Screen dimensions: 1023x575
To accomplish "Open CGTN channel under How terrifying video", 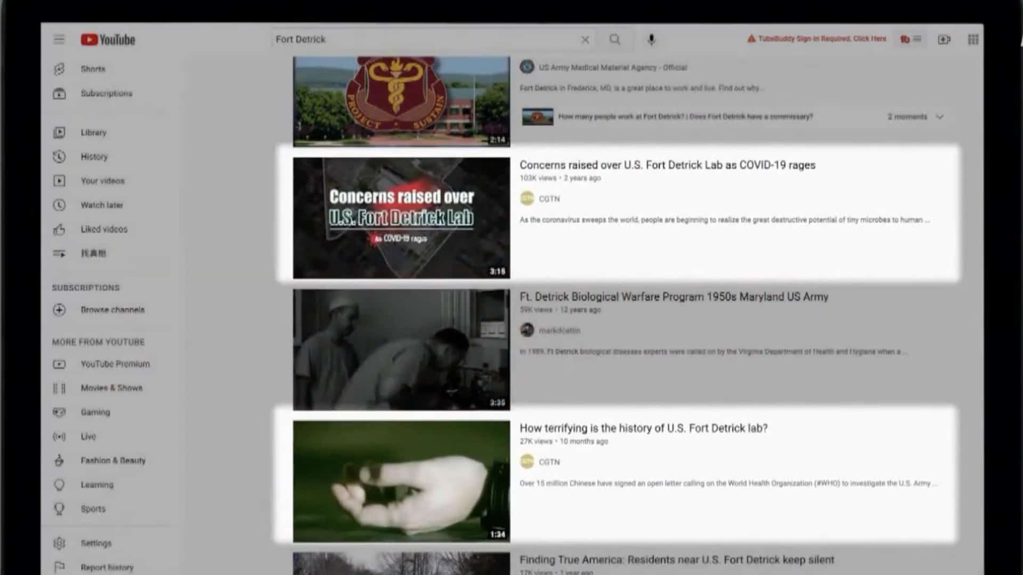I will (x=549, y=462).
